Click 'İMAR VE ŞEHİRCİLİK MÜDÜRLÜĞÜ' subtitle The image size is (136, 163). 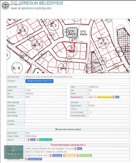point(31,8)
